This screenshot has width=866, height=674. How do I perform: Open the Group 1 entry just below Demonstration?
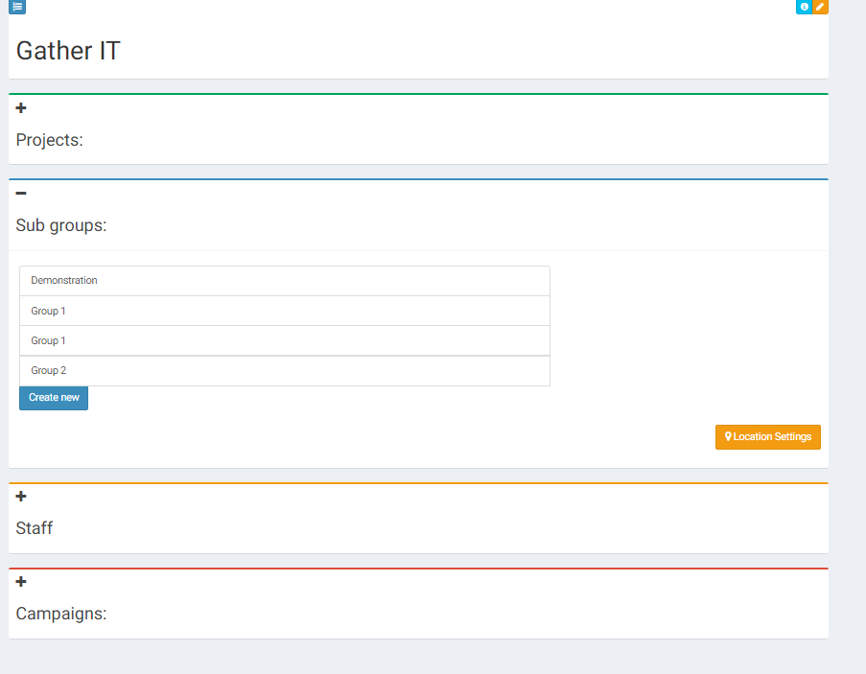coord(48,312)
